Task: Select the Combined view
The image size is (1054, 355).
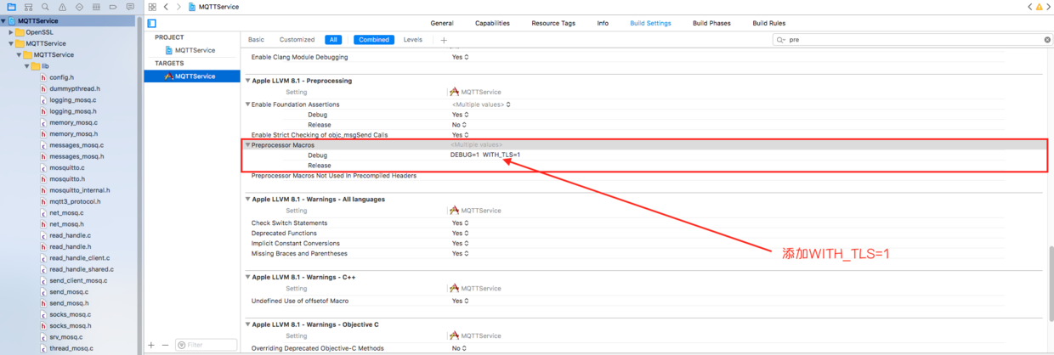Action: (374, 40)
